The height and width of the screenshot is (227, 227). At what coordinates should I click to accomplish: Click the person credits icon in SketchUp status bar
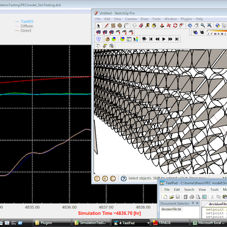point(105,178)
